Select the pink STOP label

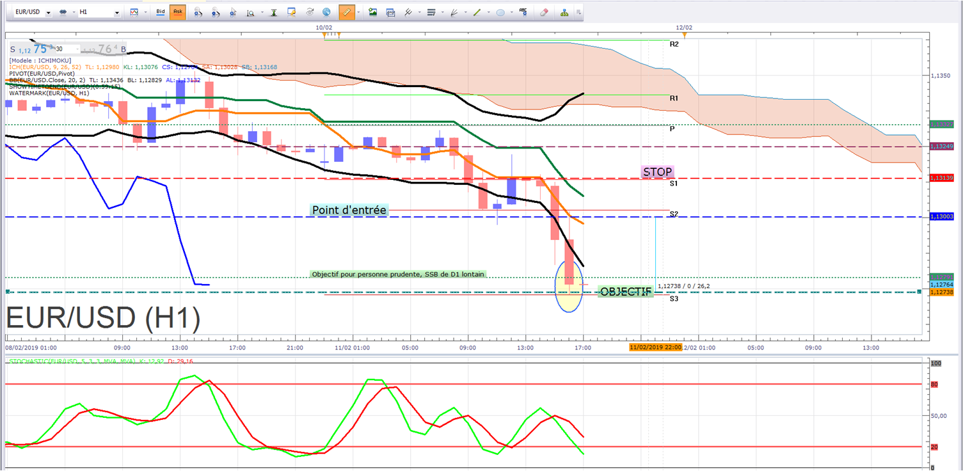click(657, 172)
